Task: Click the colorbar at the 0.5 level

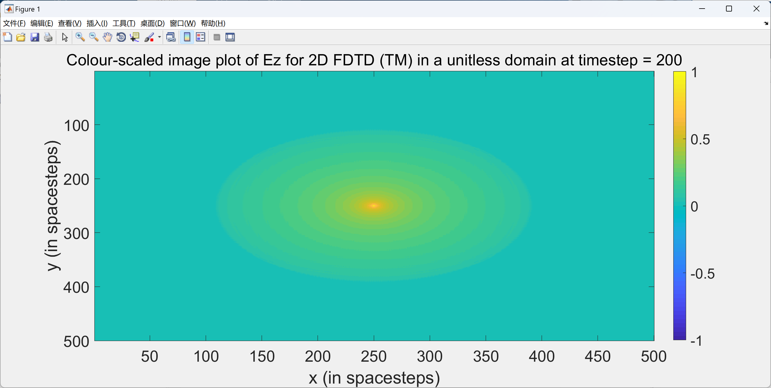Action: coord(679,139)
